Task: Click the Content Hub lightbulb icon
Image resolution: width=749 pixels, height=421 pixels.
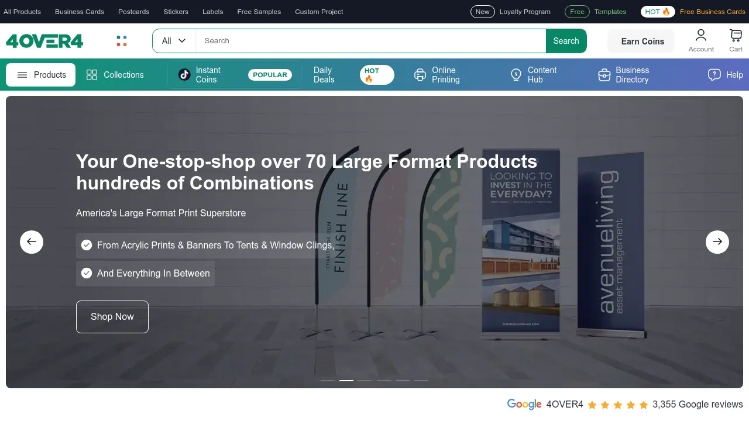Action: (516, 75)
